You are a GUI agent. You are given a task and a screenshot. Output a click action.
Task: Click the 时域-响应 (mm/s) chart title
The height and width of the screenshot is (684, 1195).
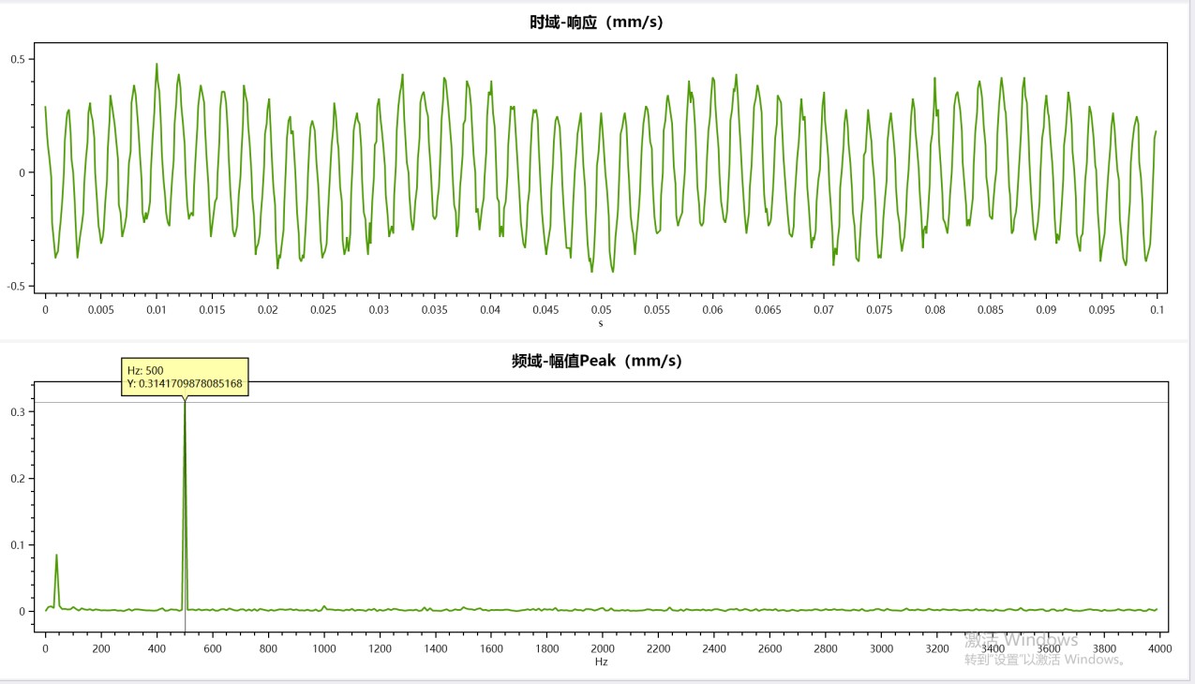pyautogui.click(x=596, y=22)
